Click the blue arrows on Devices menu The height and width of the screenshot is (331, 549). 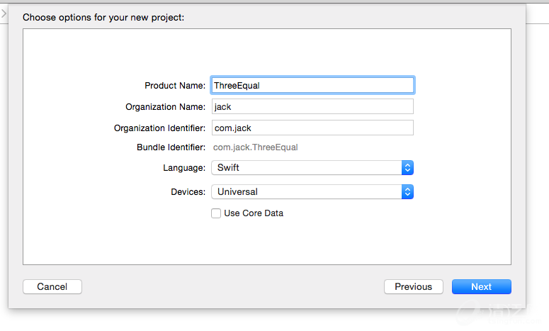pyautogui.click(x=407, y=192)
